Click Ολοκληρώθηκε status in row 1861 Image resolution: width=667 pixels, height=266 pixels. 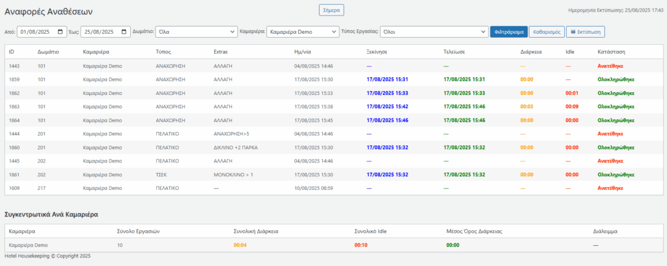tap(616, 174)
